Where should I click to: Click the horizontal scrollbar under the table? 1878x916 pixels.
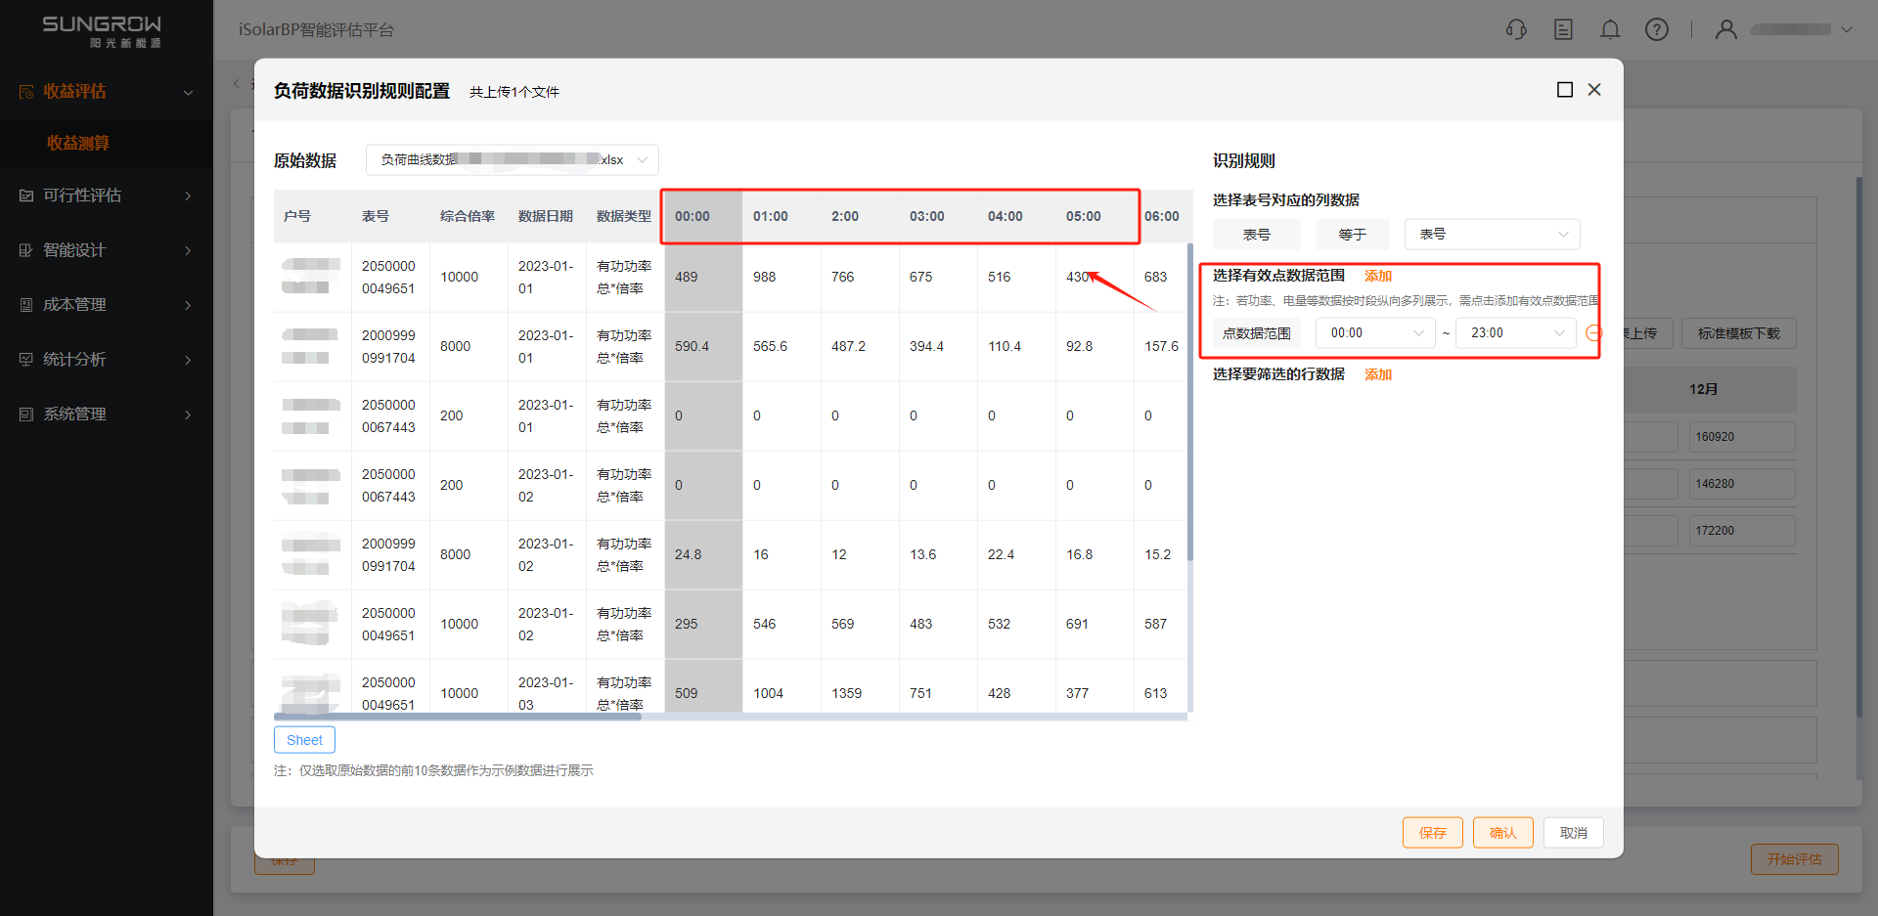point(458,717)
